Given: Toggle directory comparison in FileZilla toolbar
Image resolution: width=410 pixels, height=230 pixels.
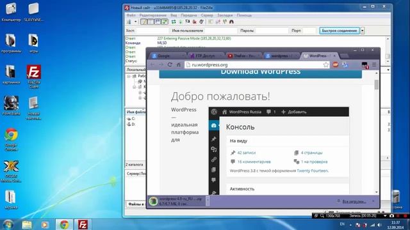Looking at the screenshot, I should [218, 22].
